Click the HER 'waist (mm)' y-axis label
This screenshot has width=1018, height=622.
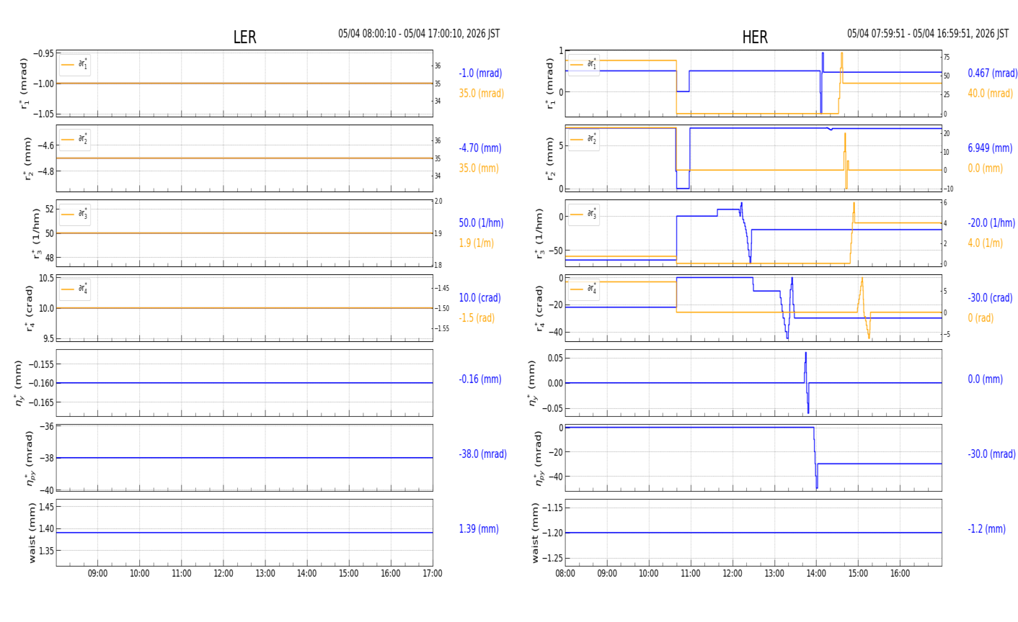click(535, 533)
